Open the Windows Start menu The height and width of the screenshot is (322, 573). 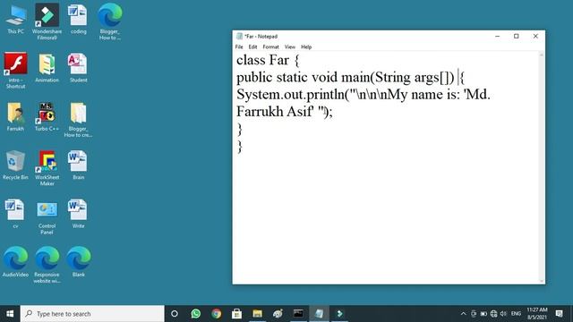(10, 314)
